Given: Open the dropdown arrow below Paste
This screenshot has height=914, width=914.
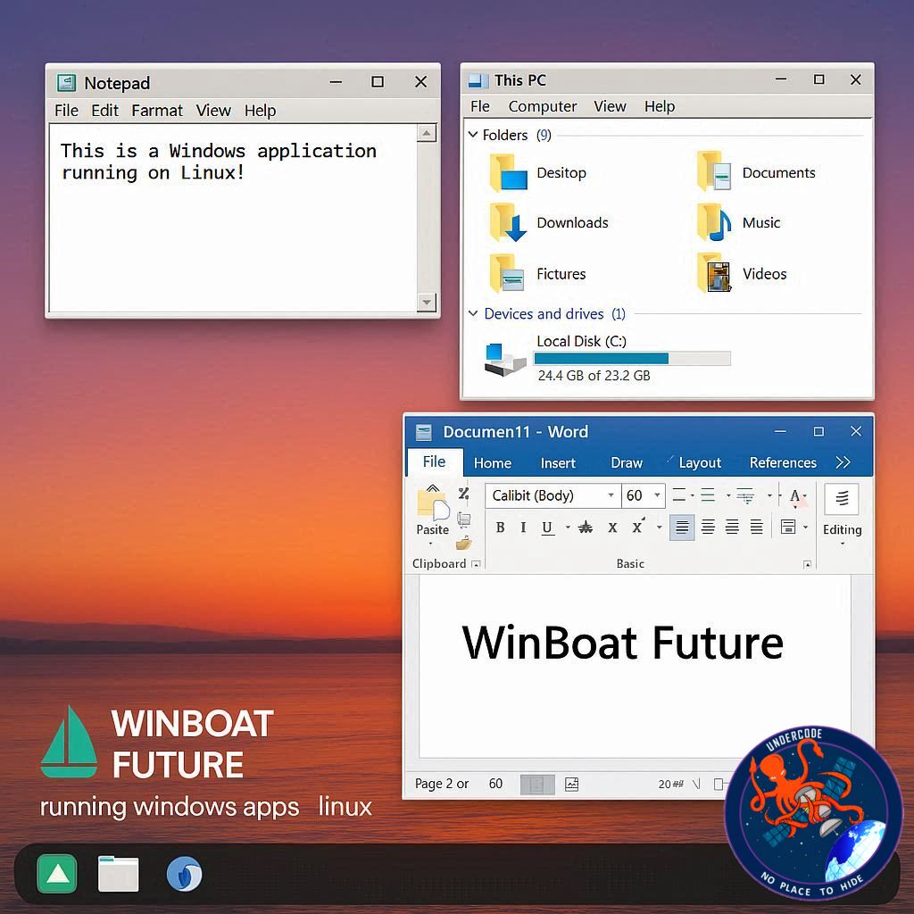Looking at the screenshot, I should (x=431, y=544).
